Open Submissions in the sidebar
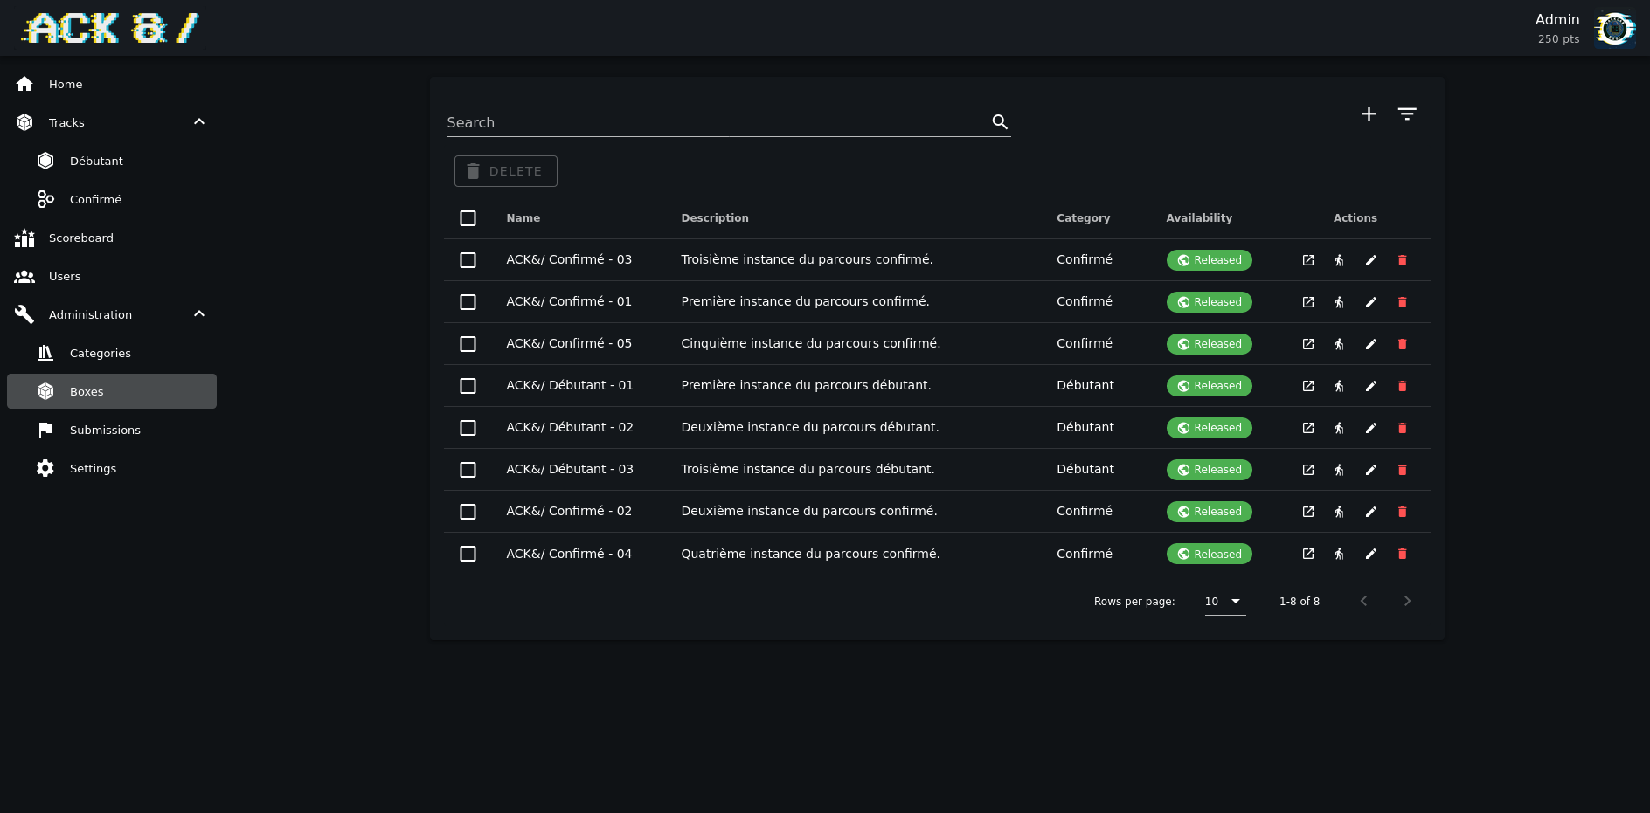The height and width of the screenshot is (813, 1650). (x=105, y=430)
